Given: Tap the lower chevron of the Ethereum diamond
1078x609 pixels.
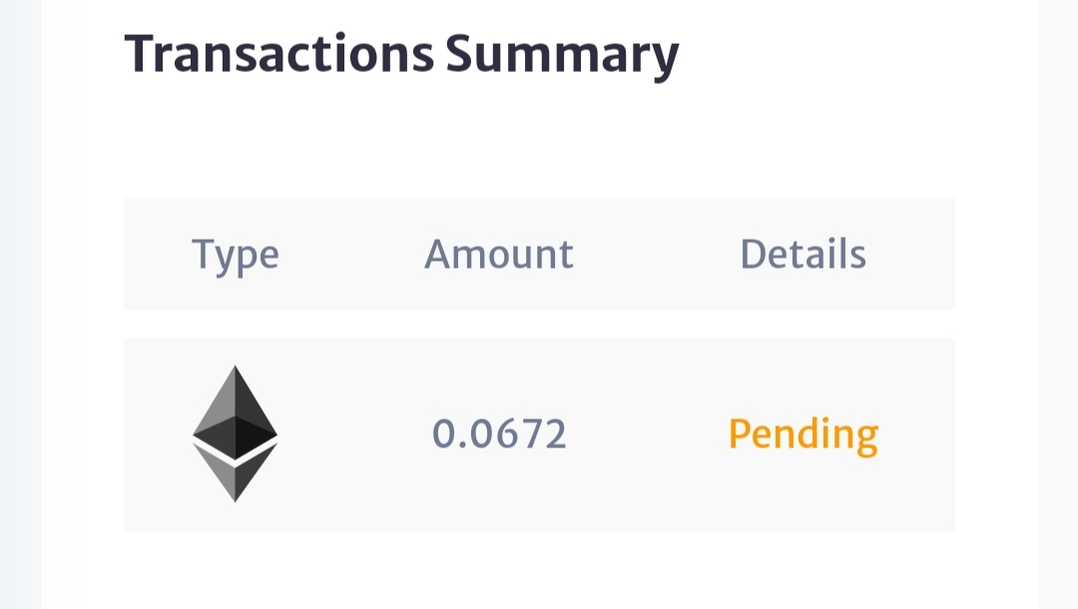Looking at the screenshot, I should (235, 474).
